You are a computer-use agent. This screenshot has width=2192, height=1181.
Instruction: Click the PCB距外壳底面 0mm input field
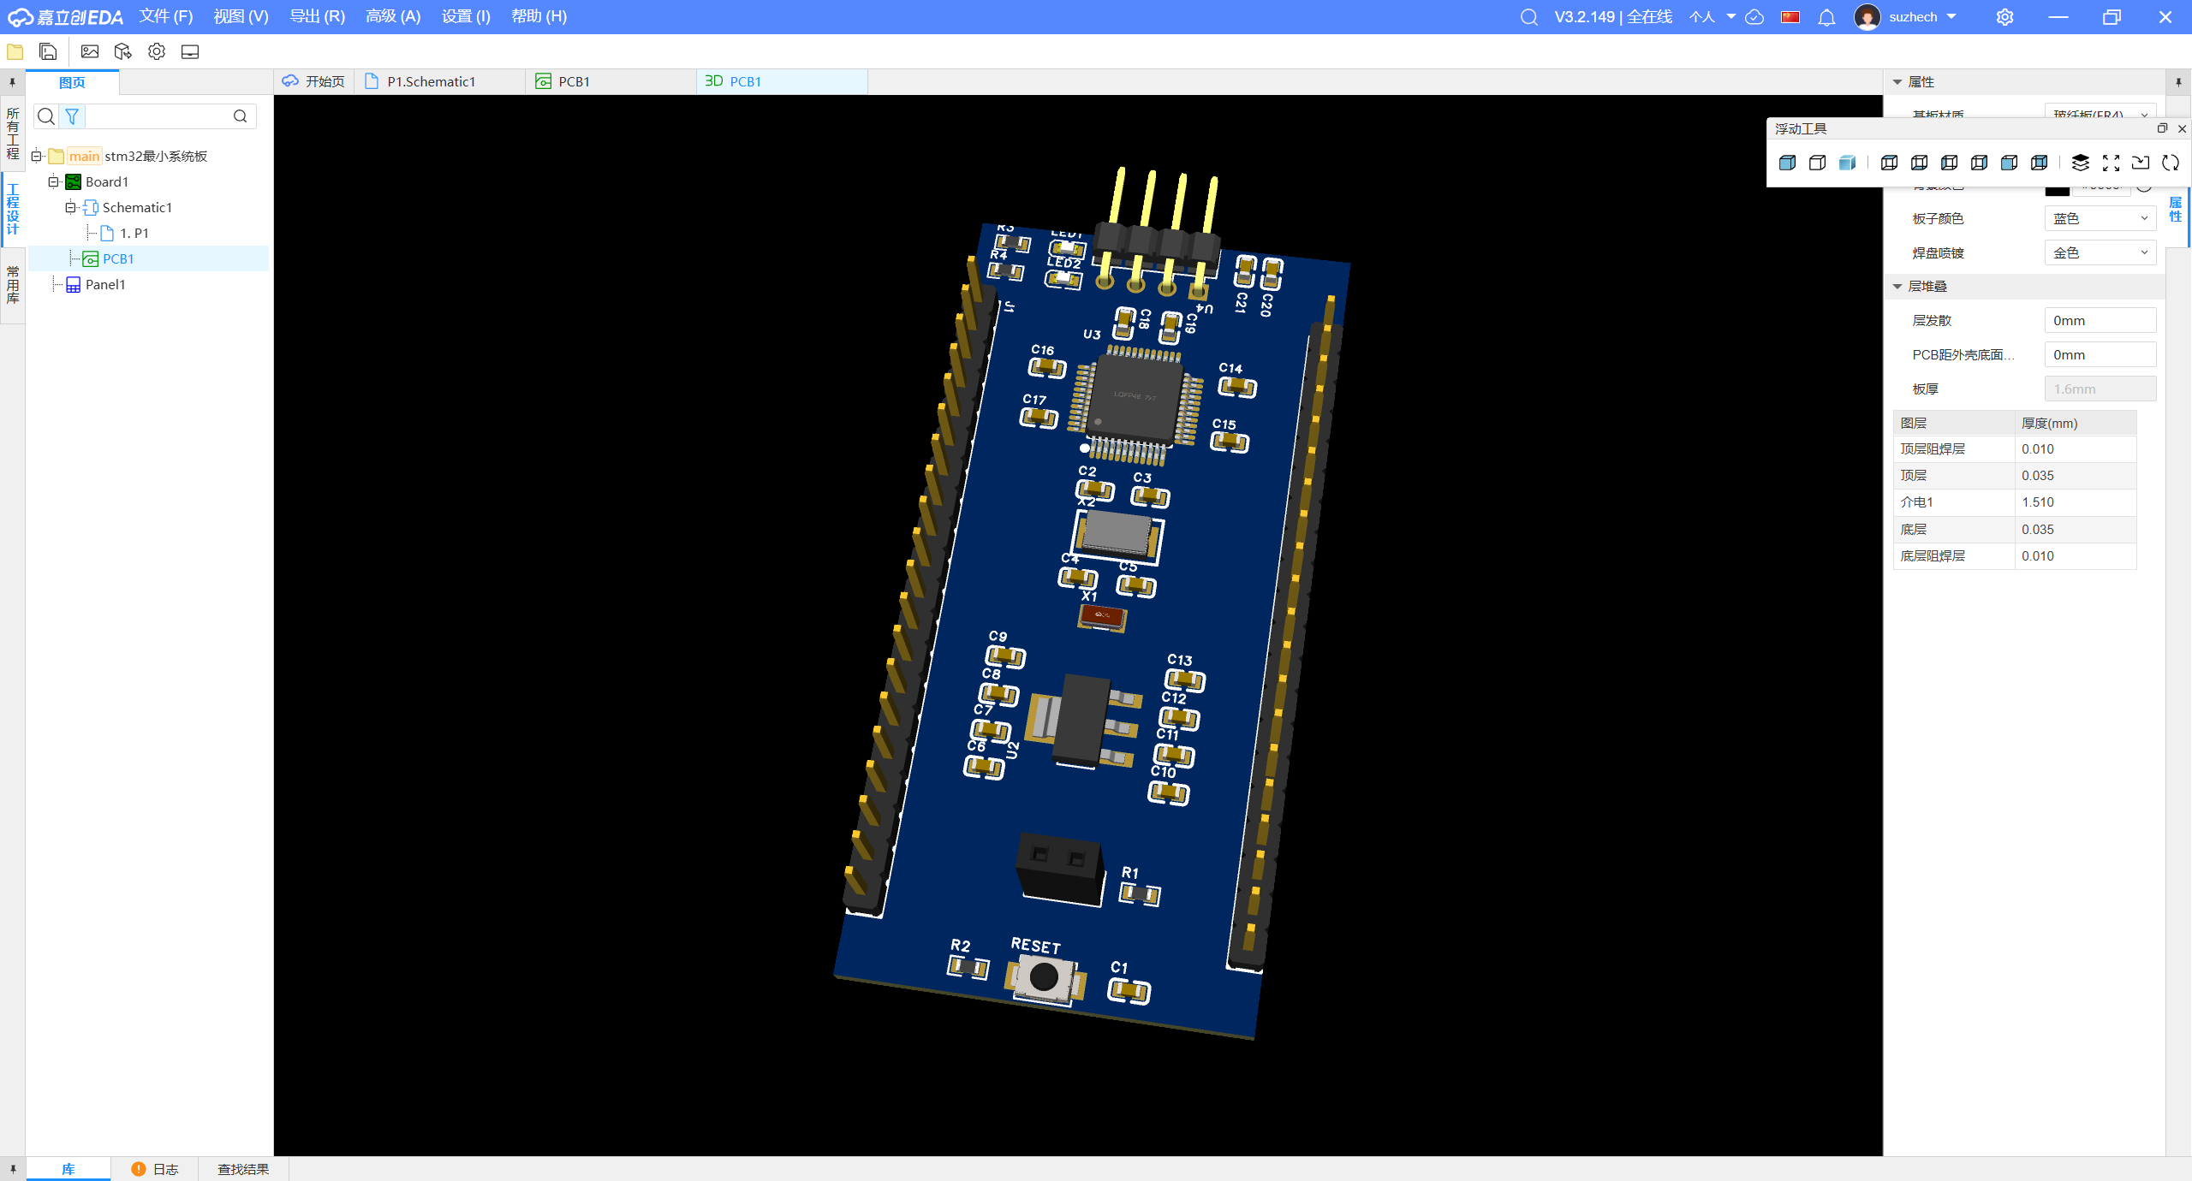tap(2100, 355)
